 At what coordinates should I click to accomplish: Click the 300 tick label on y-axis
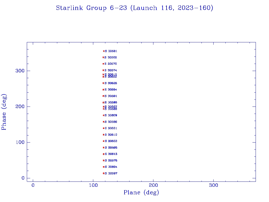tap(20, 71)
